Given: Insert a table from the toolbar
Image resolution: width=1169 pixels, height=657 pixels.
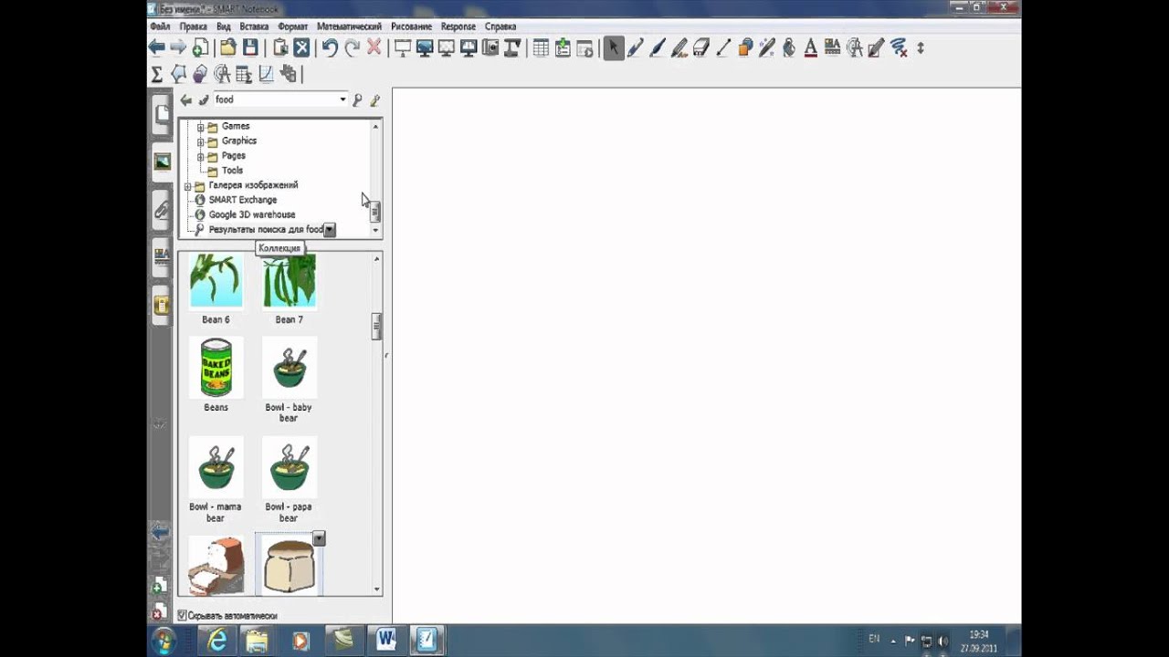Looking at the screenshot, I should 541,48.
